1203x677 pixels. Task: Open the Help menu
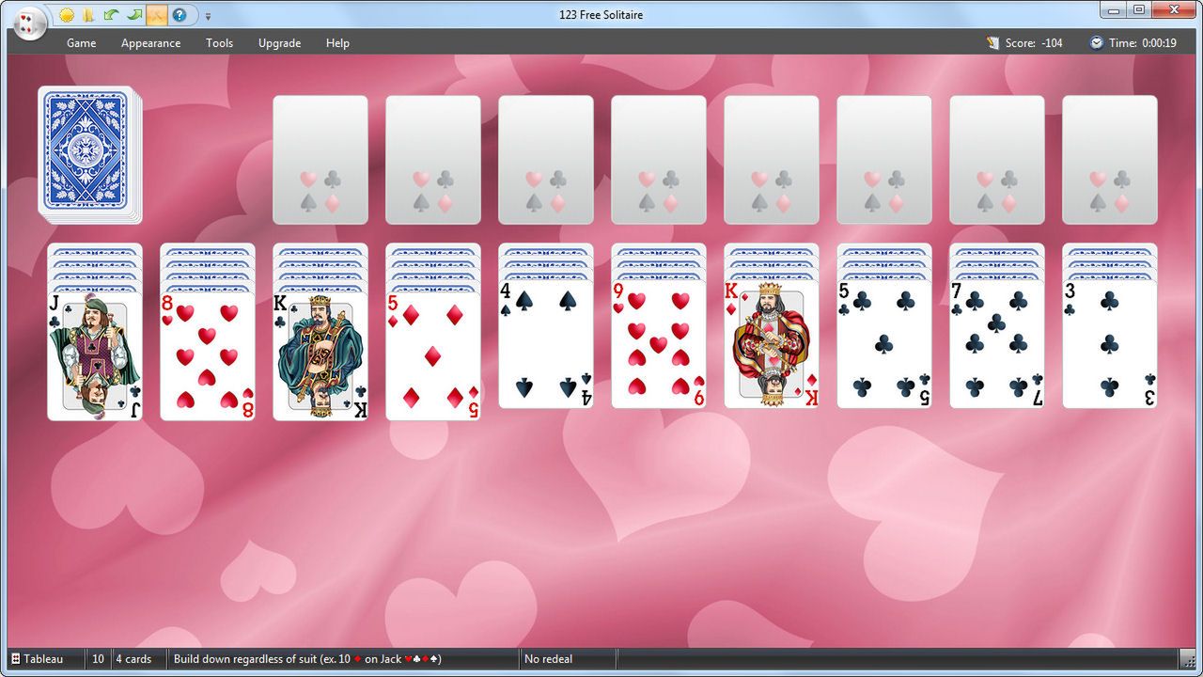pos(337,42)
